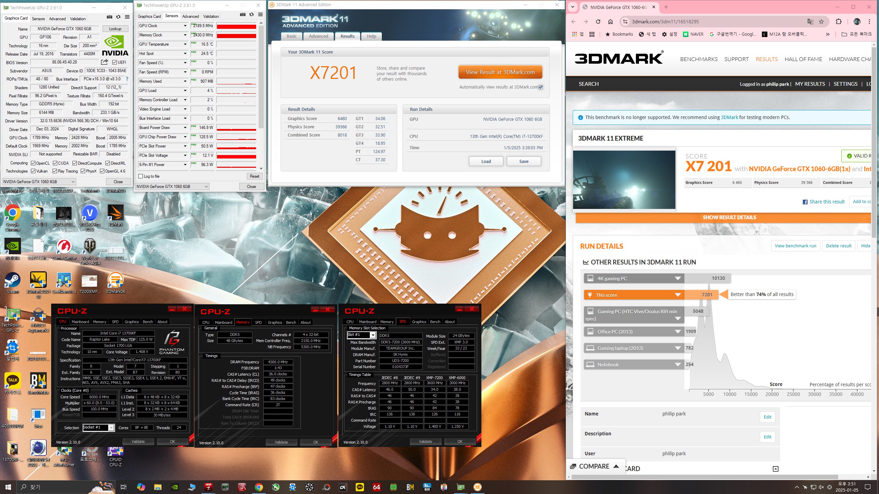The height and width of the screenshot is (494, 879).
Task: Open the HWBOT Aquamark3 desktop icon
Action: point(38,320)
